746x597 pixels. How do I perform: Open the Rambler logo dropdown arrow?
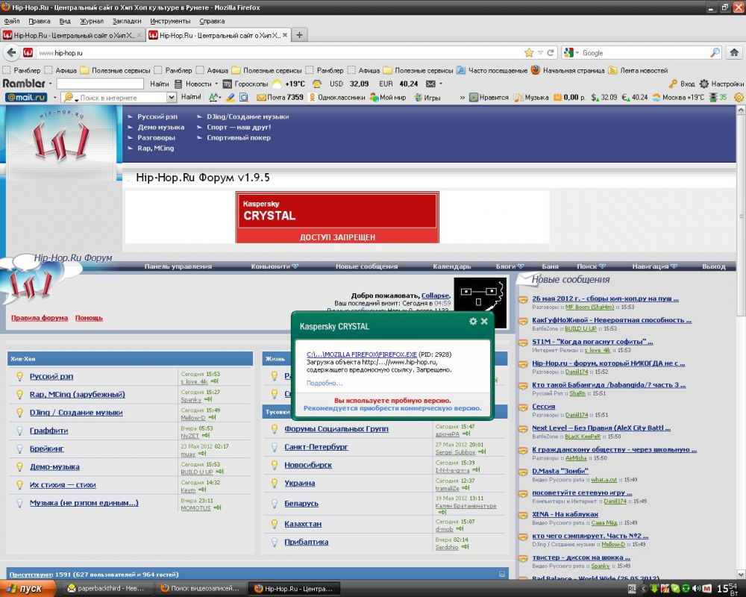click(x=50, y=84)
